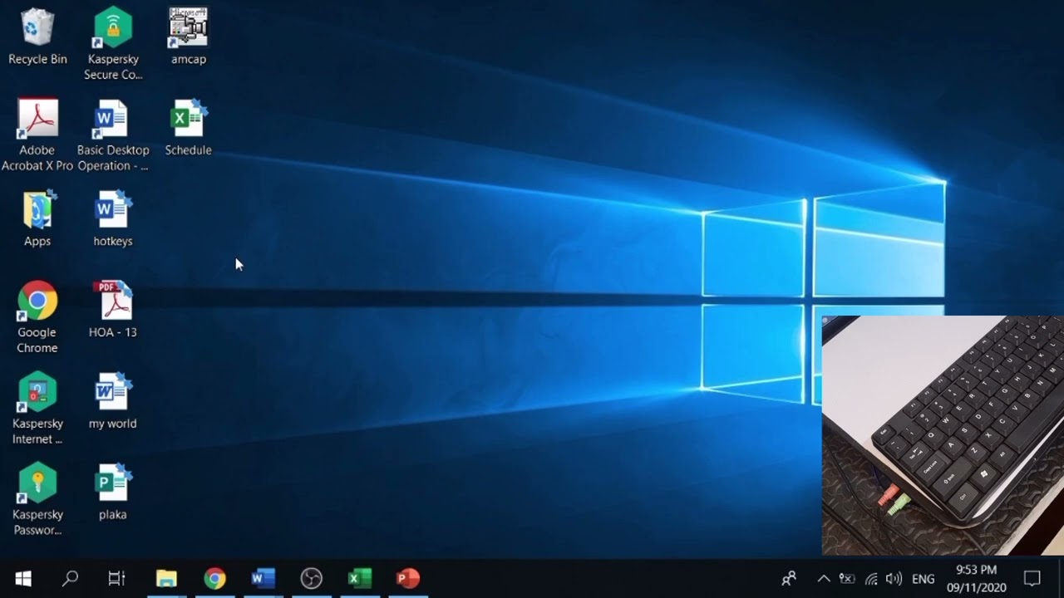The height and width of the screenshot is (598, 1064).
Task: Select Kaspersky Internet Security shortcut
Action: (x=37, y=409)
